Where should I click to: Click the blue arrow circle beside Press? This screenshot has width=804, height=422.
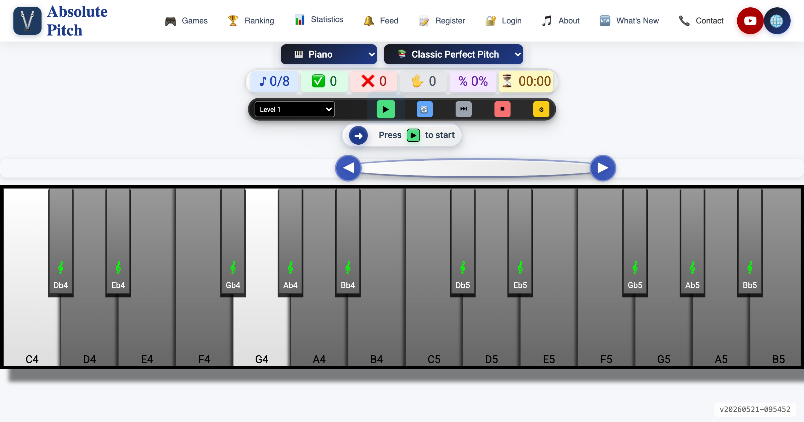[358, 135]
